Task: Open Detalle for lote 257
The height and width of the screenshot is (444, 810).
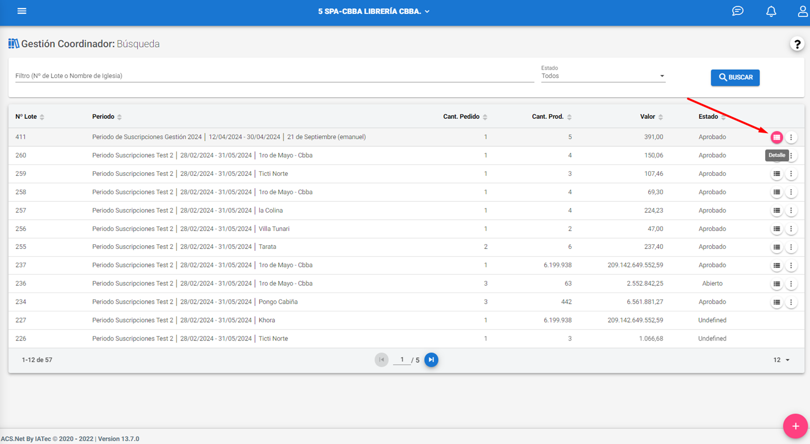Action: click(x=776, y=211)
